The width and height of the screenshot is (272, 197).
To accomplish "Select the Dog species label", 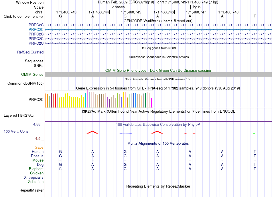I will click(40, 165).
